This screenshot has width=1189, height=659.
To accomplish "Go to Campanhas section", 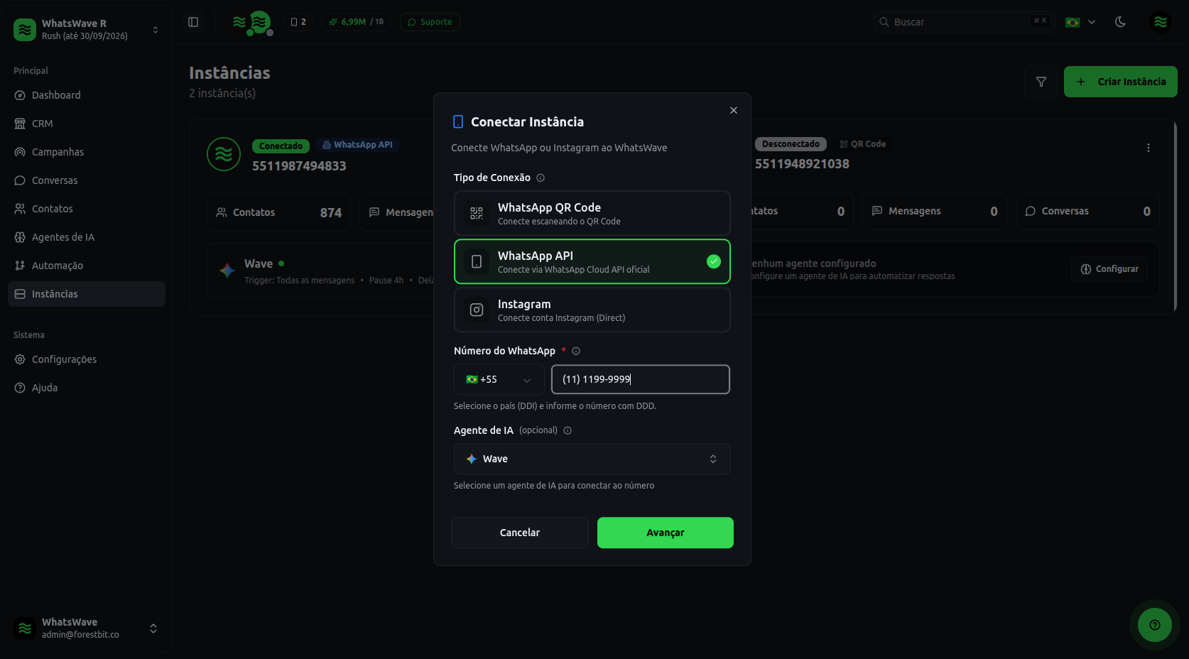I will click(86, 152).
